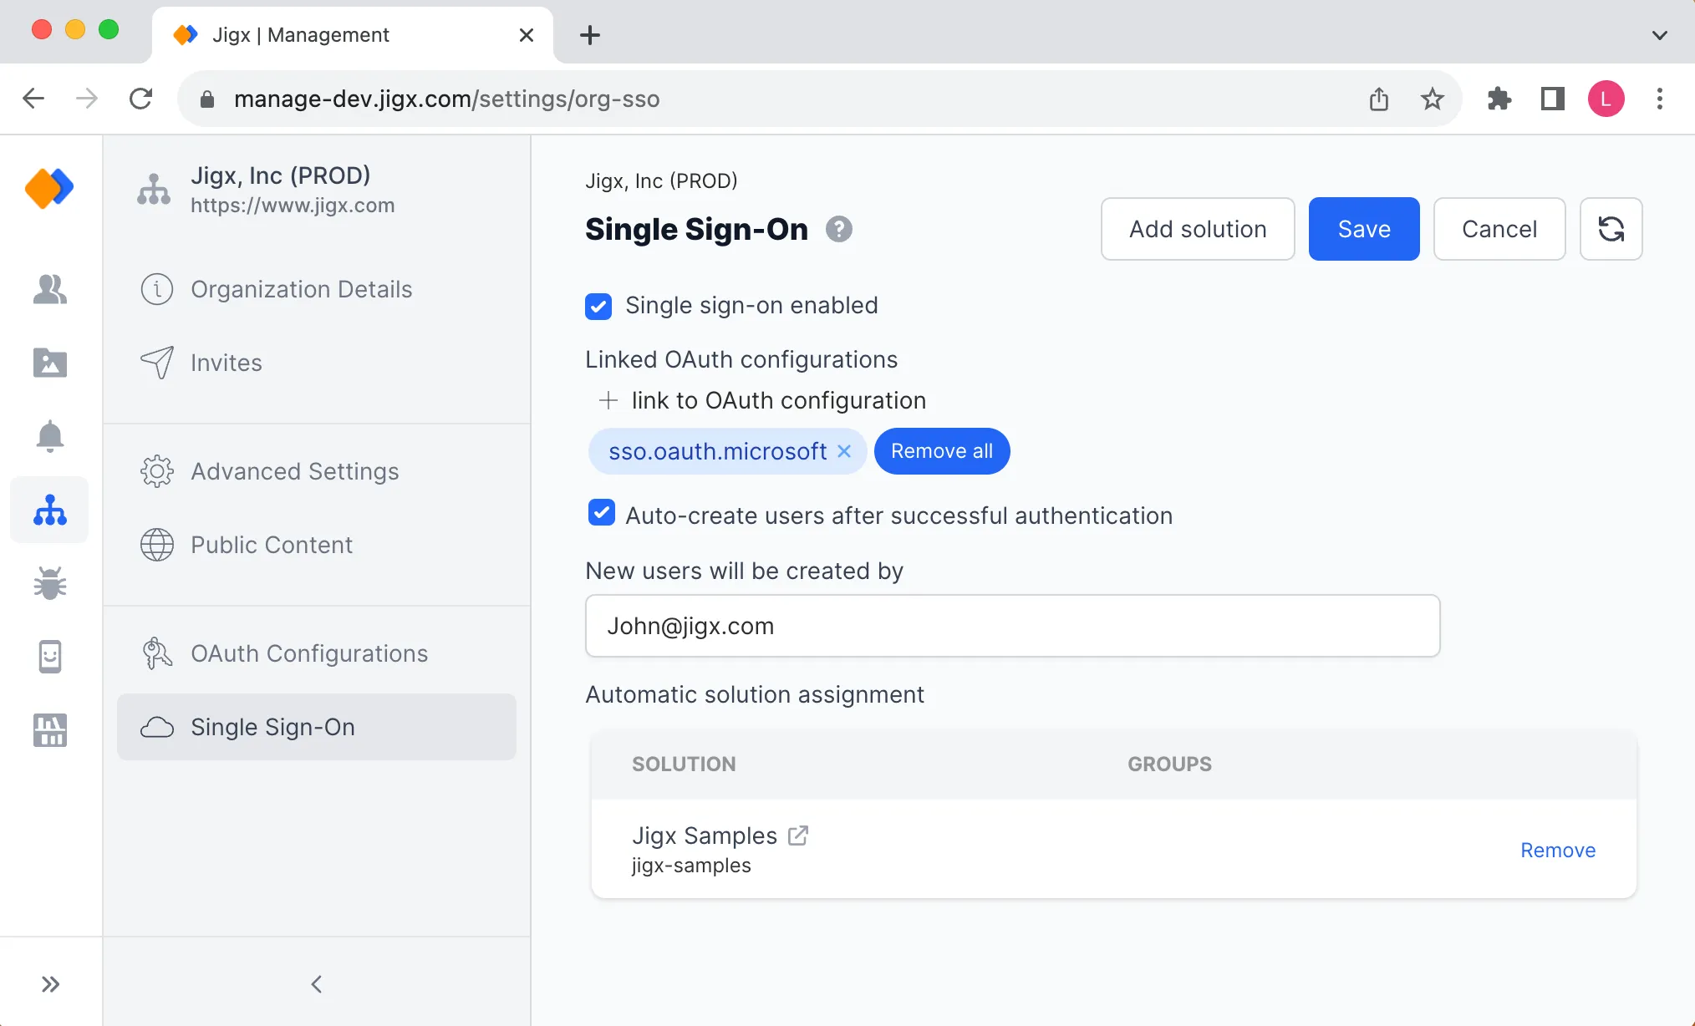Click link to OAuth configuration text
1695x1026 pixels.
pos(778,400)
